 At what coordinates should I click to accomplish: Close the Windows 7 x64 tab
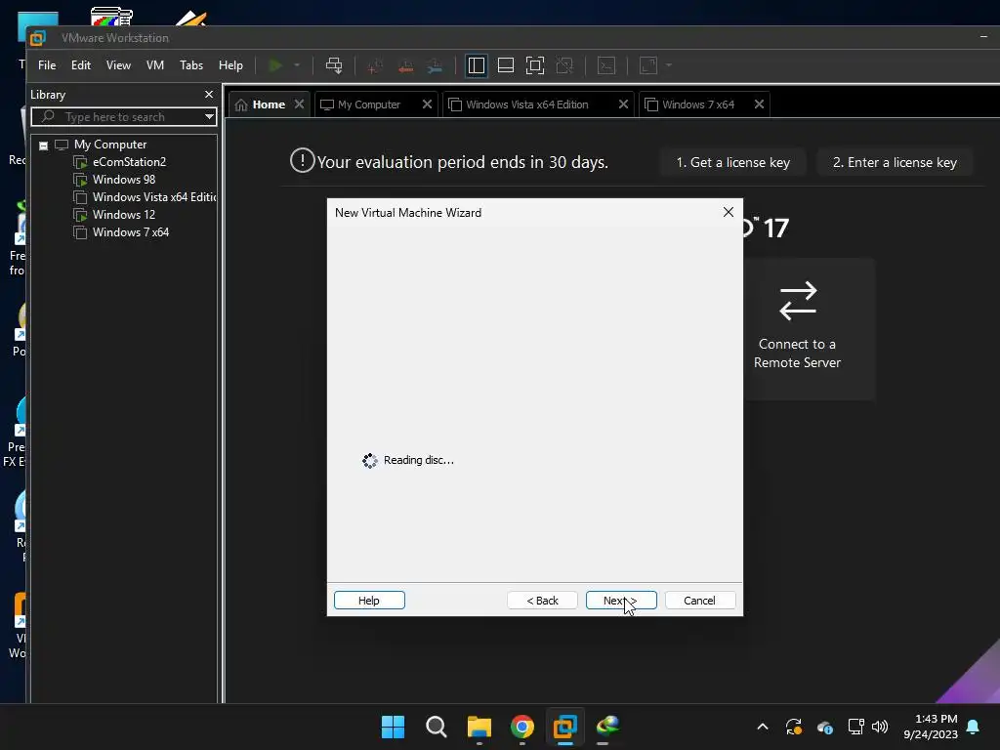pyautogui.click(x=759, y=104)
